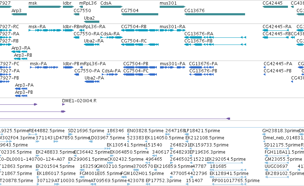Select EST EK212108.5prime
304x186 pixels.
click(x=187, y=141)
